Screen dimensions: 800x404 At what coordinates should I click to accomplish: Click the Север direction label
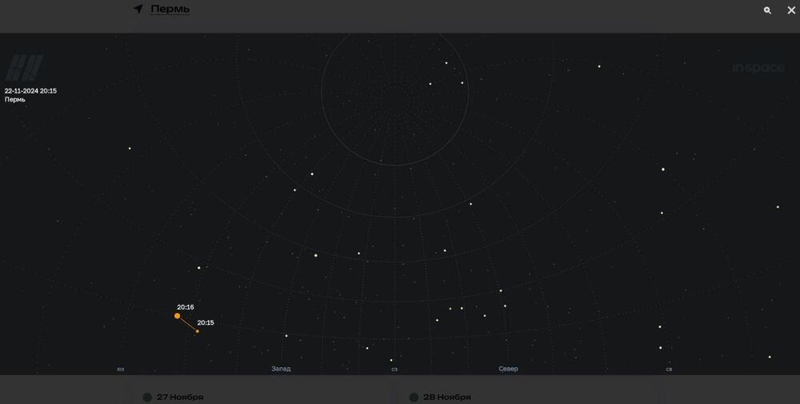tap(508, 369)
